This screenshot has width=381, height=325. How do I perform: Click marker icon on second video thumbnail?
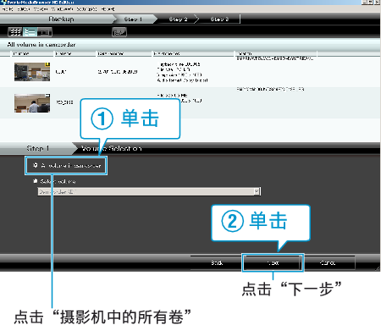pos(47,96)
